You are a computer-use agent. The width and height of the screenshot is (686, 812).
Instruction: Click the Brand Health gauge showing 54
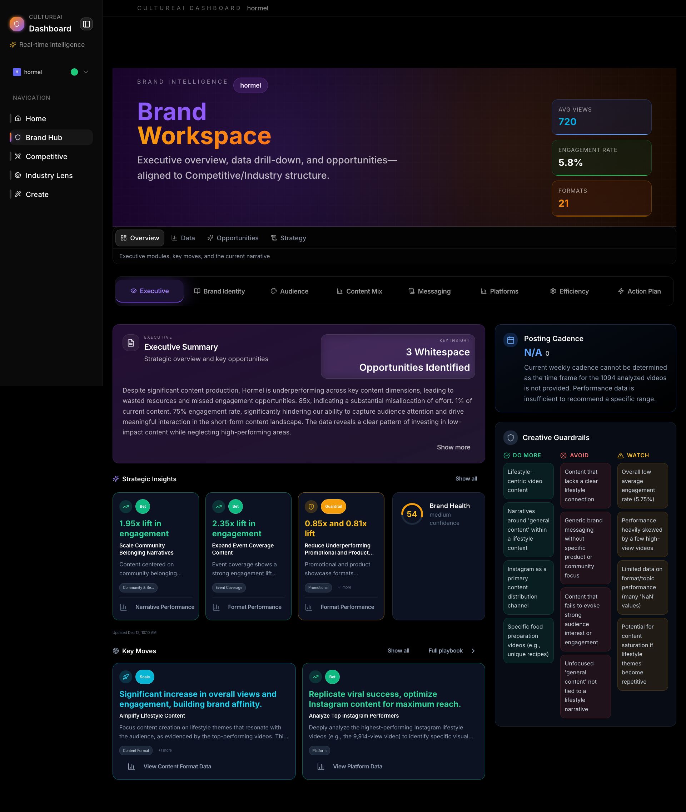412,514
